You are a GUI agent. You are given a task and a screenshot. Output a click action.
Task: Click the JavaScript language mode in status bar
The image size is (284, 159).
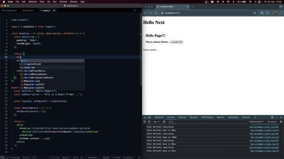click(x=92, y=157)
